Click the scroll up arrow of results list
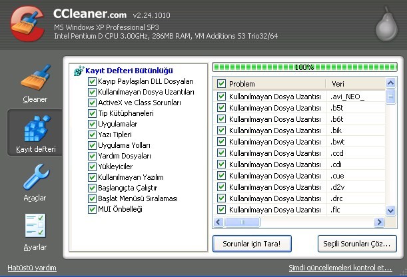The image size is (407, 277). [390, 83]
